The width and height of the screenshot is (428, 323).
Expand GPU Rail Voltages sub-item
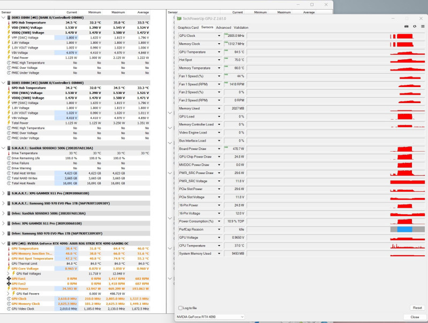[x=8, y=274]
